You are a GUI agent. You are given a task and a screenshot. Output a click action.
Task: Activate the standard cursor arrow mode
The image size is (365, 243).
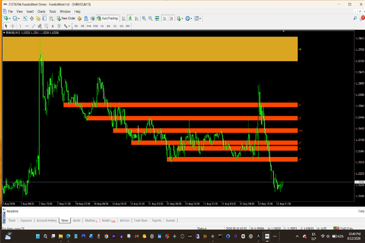6,26
